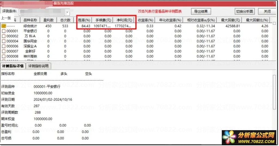Sort by 总次数 column header
Screen dimensions: 279x146
pos(65,20)
